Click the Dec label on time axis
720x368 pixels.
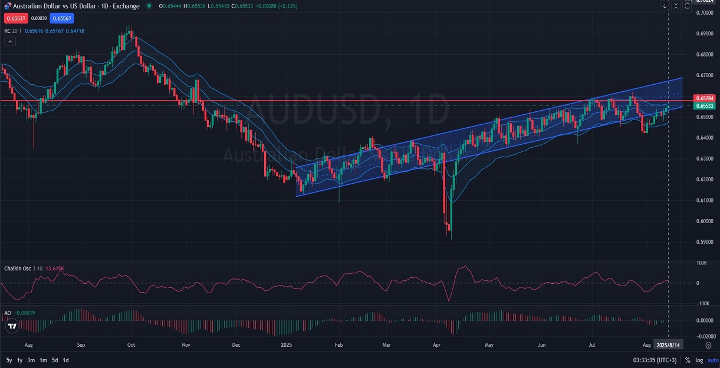pyautogui.click(x=235, y=345)
